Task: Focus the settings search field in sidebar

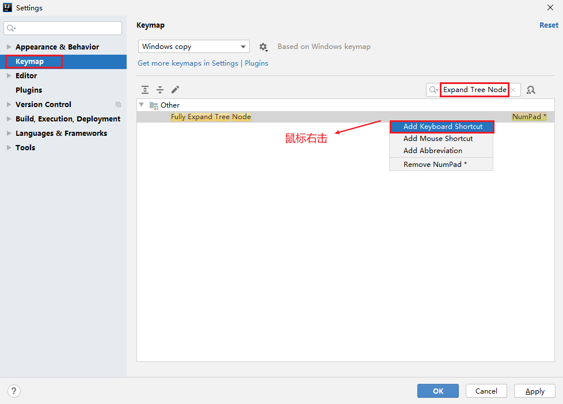Action: [63, 28]
